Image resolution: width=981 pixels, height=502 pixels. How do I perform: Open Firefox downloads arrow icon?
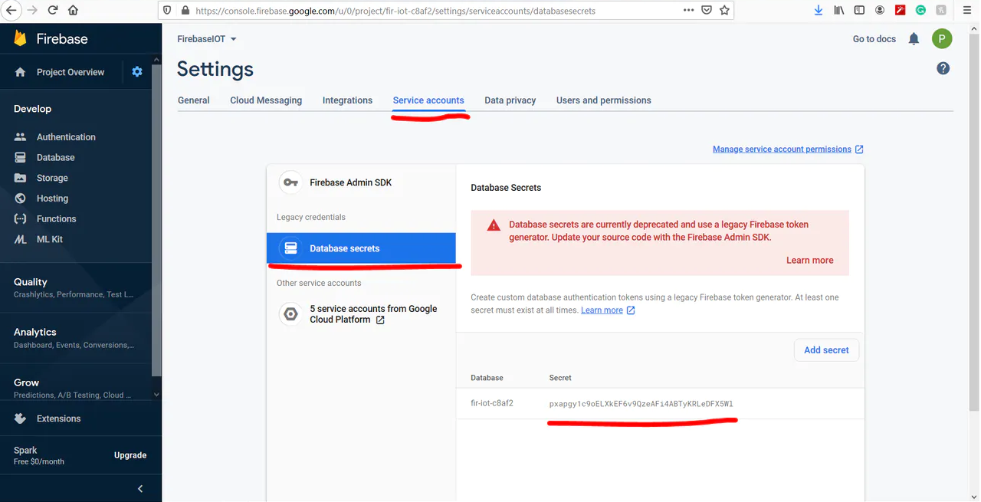[819, 11]
